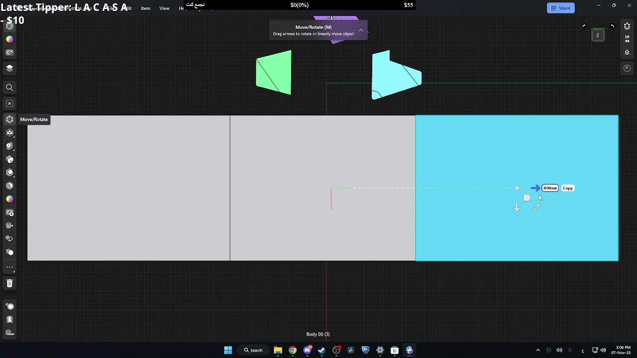Viewport: 637px width, 358px height.
Task: Open the three-dots more tools menu
Action: tap(9, 268)
